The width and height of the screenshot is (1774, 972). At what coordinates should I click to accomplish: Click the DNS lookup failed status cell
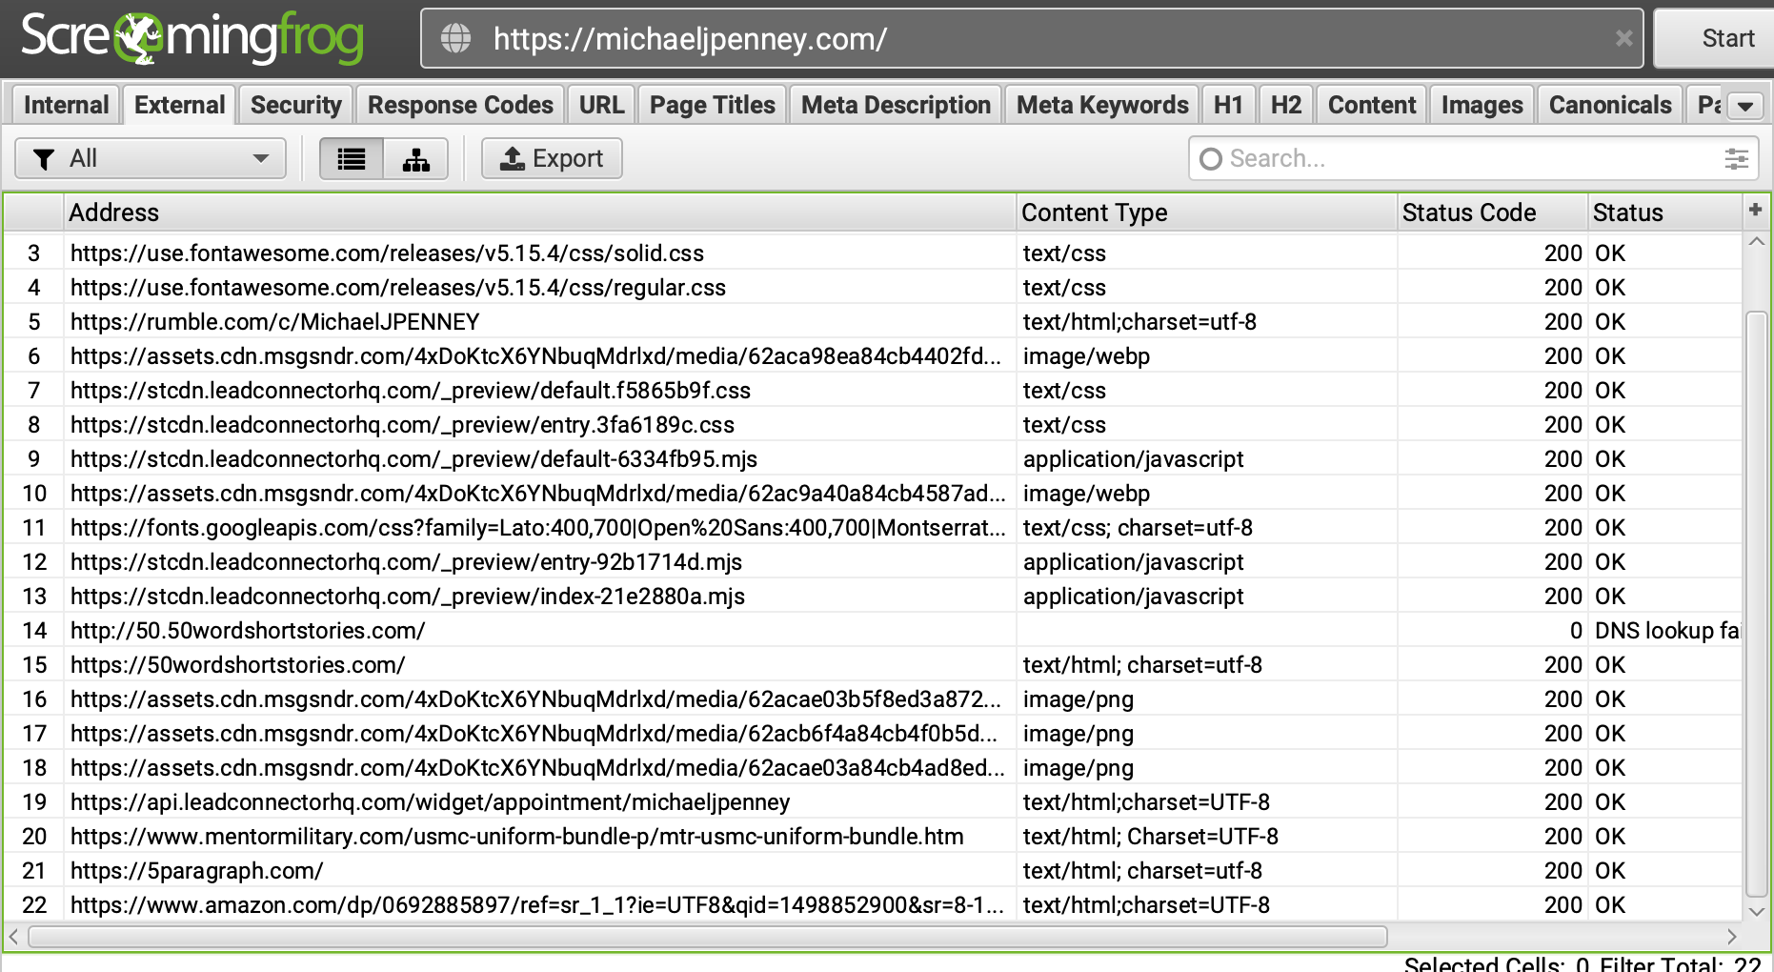pyautogui.click(x=1666, y=631)
